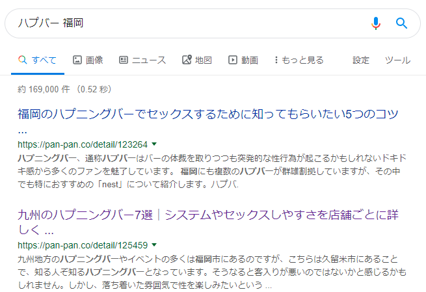Expand dropdown arrow next to detail/123264 URL
426x292 pixels.
click(x=154, y=144)
